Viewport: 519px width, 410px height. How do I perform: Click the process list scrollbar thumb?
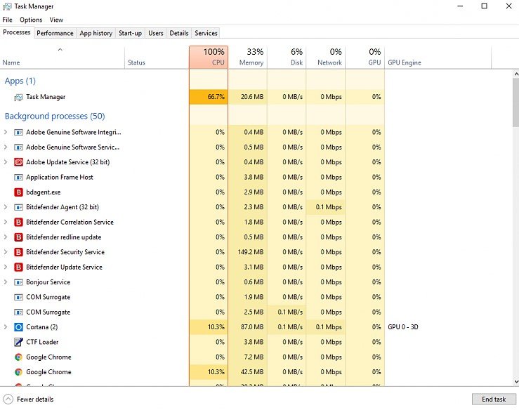pos(515,102)
